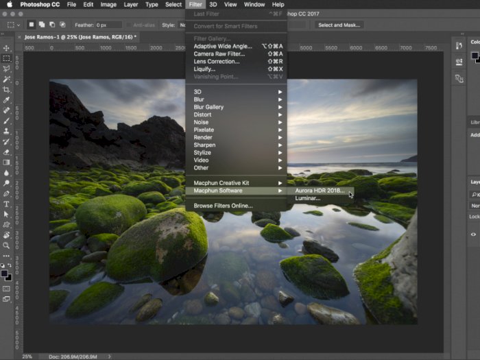Open the Photoshop CC application menu
The width and height of the screenshot is (480, 360).
[40, 5]
